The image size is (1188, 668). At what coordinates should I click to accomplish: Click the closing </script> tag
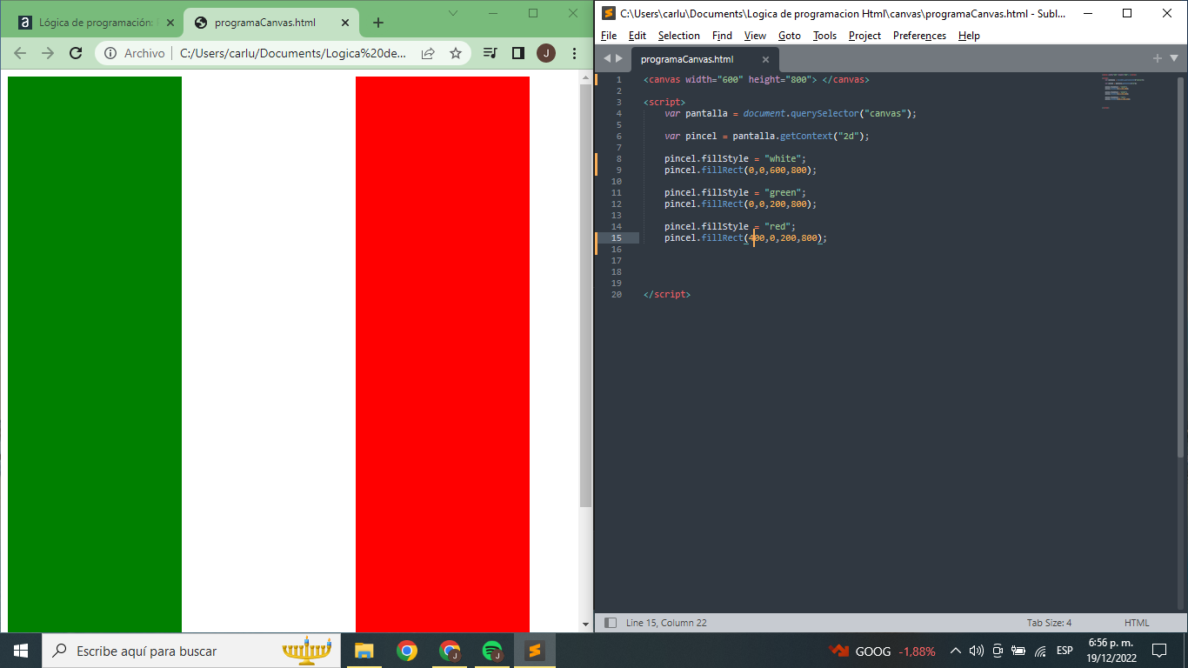pos(667,295)
